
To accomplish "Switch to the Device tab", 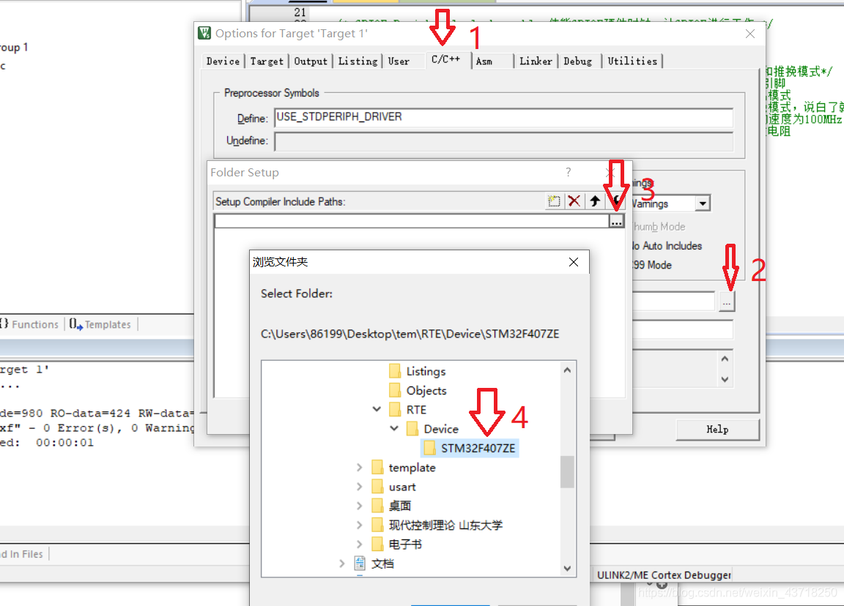I will point(223,61).
